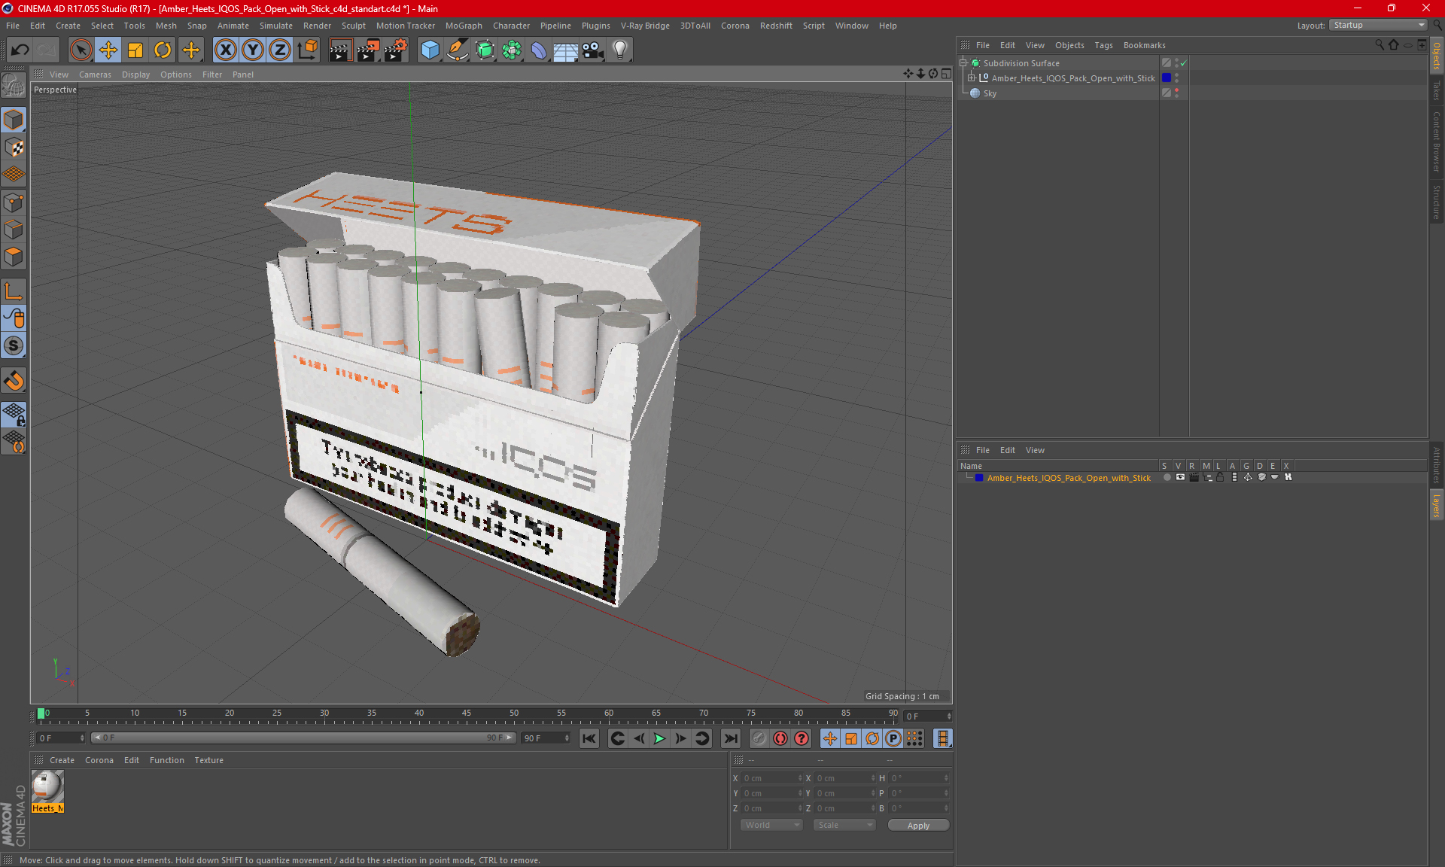Click the timeline preview range slider bar

(x=304, y=738)
